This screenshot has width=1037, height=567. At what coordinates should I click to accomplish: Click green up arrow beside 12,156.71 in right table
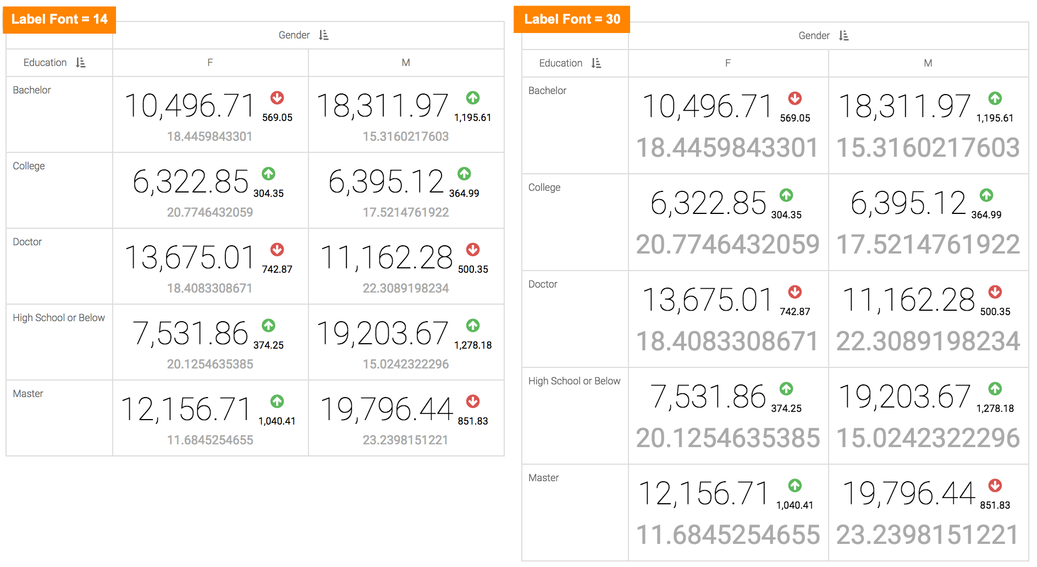(x=795, y=486)
